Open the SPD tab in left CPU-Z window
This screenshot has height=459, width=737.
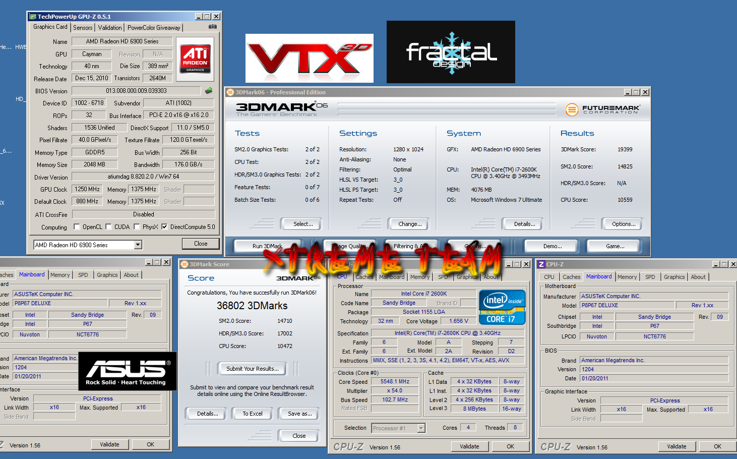tap(83, 275)
